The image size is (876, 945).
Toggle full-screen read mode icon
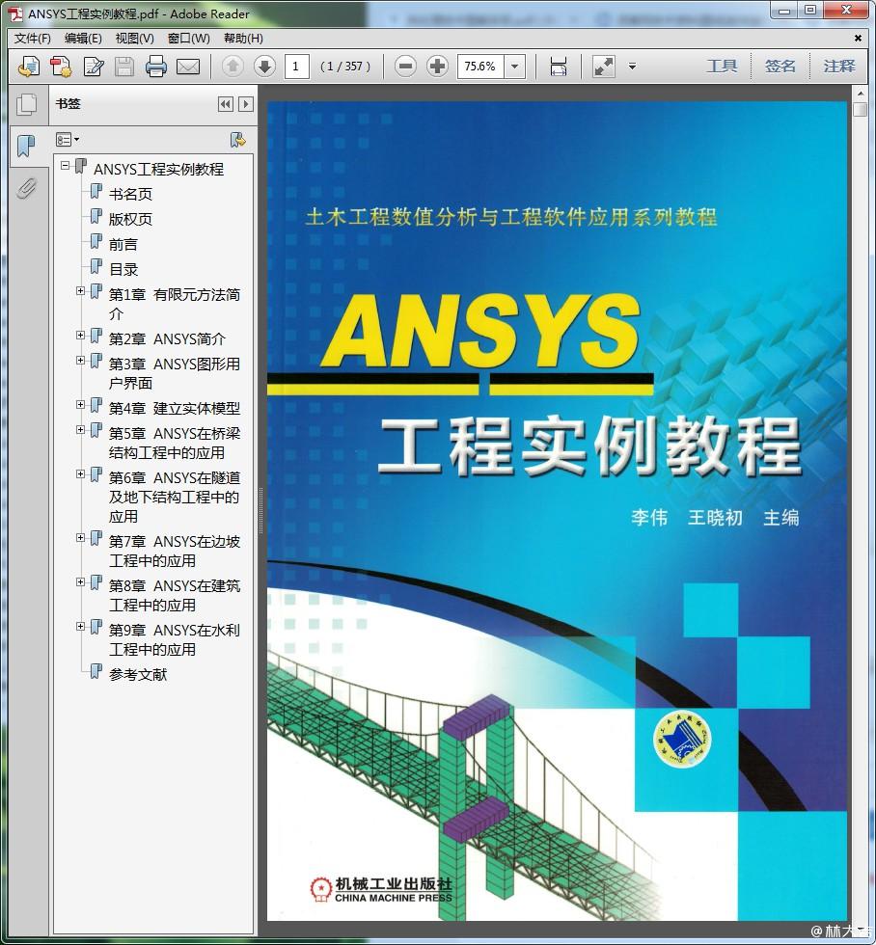[604, 67]
